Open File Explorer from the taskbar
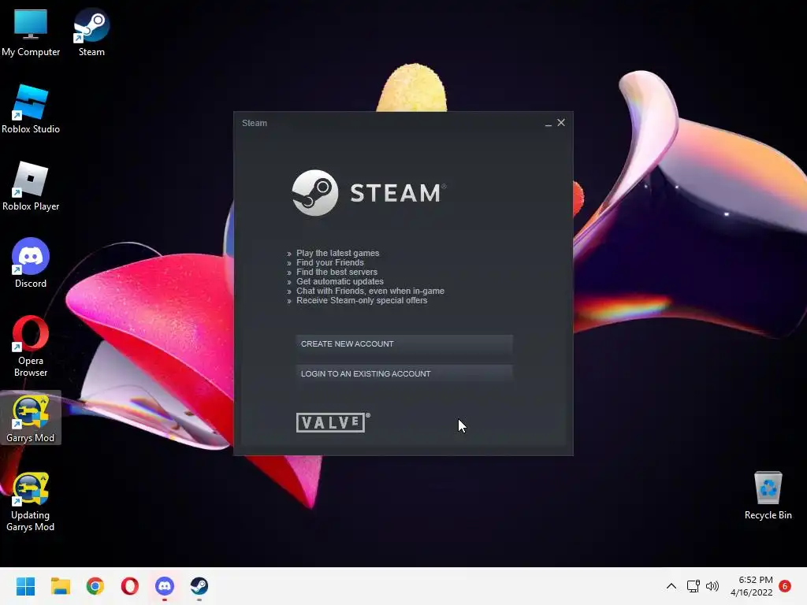This screenshot has width=807, height=605. [60, 586]
